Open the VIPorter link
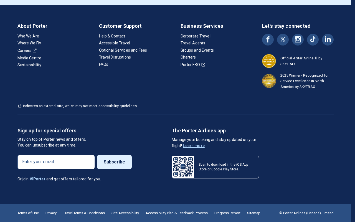Viewport: 355px width, 222px height. 37,179
